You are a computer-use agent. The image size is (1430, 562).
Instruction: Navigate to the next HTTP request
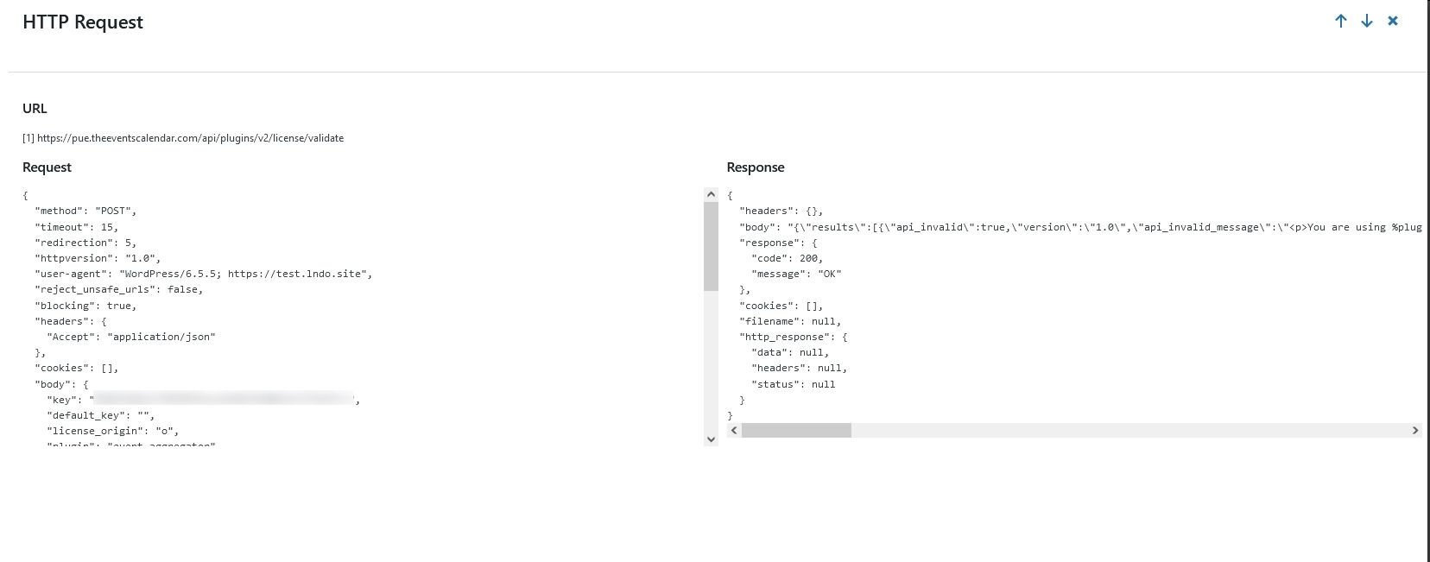point(1366,21)
